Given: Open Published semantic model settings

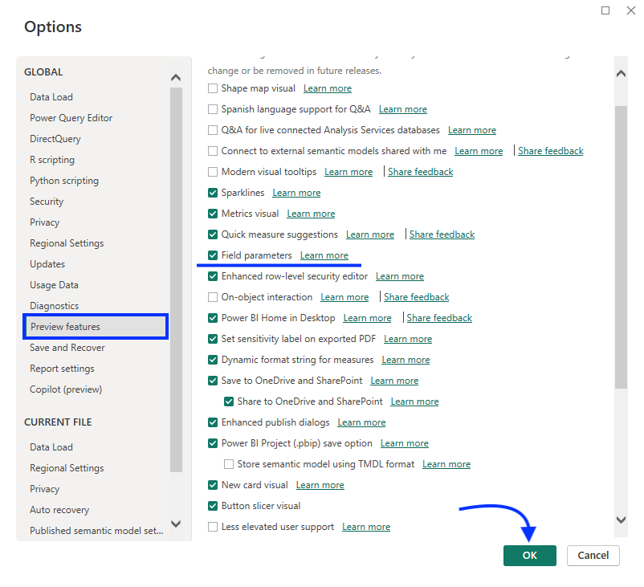Looking at the screenshot, I should click(x=96, y=531).
